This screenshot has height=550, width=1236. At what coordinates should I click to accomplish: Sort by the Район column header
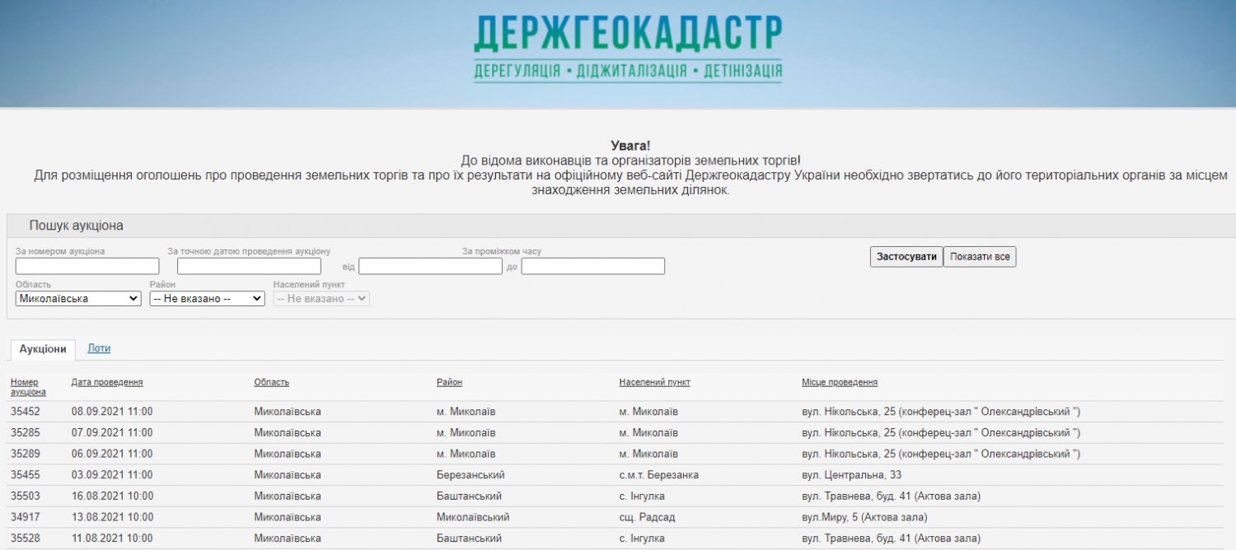coord(449,382)
